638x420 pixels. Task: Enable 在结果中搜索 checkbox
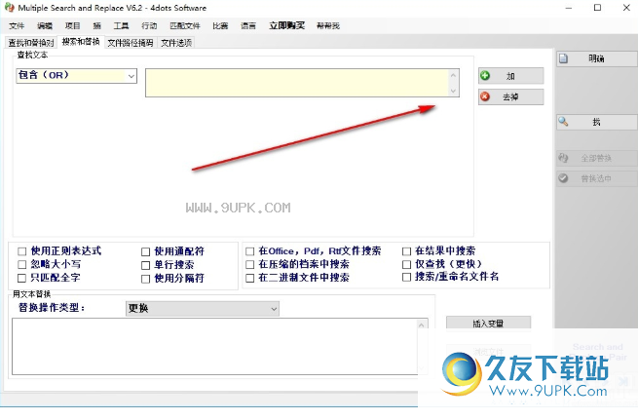pos(406,251)
